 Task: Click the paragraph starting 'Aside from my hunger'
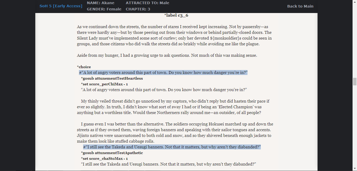click(x=167, y=55)
